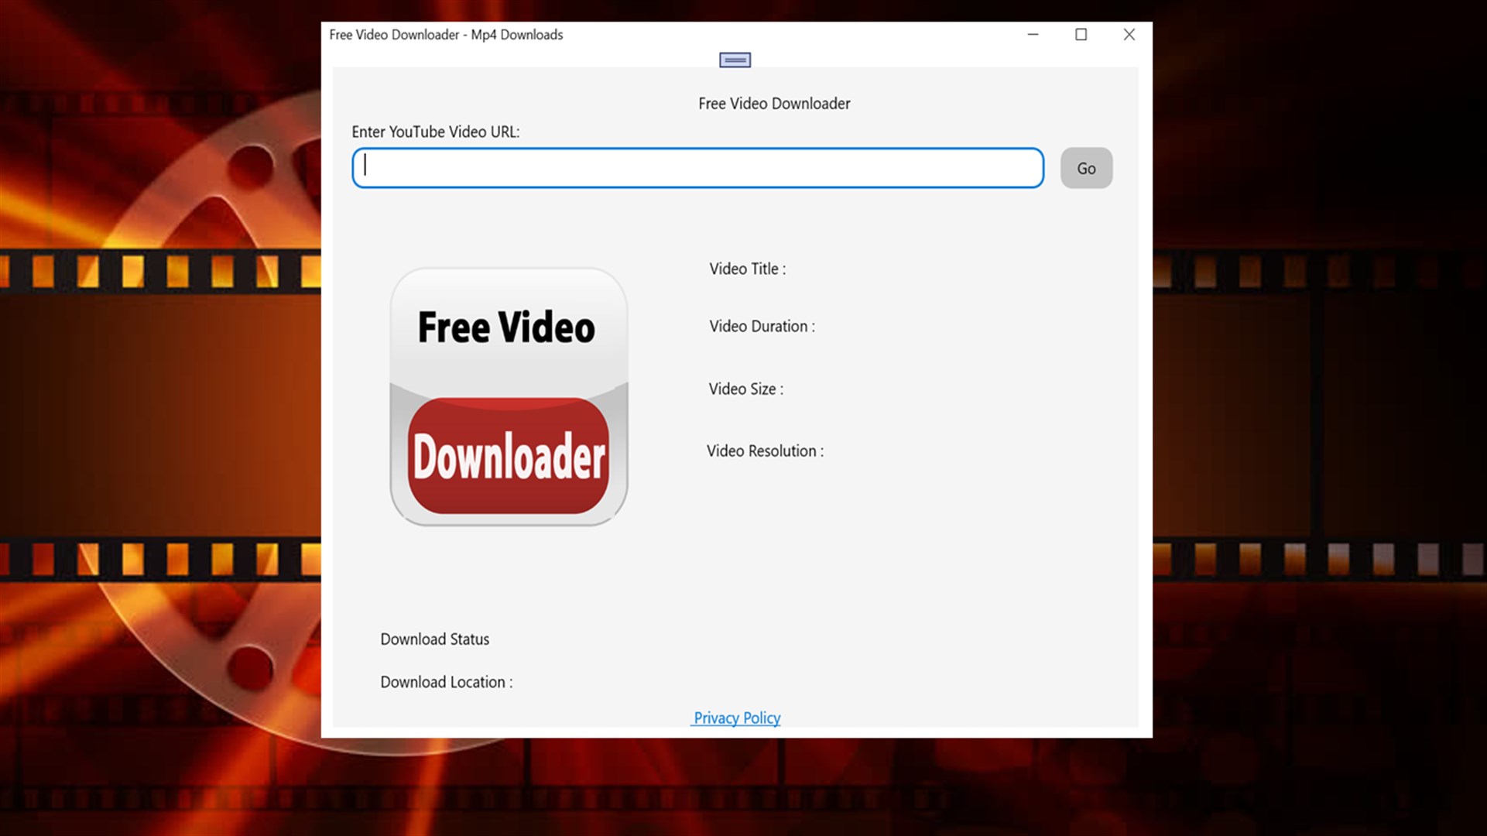Minimize the downloader window

tap(1033, 35)
